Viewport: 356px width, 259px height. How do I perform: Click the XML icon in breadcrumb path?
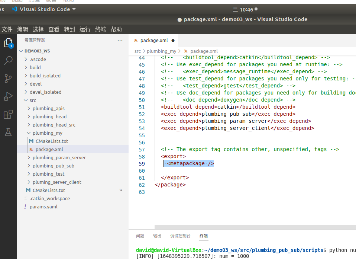tap(186, 51)
